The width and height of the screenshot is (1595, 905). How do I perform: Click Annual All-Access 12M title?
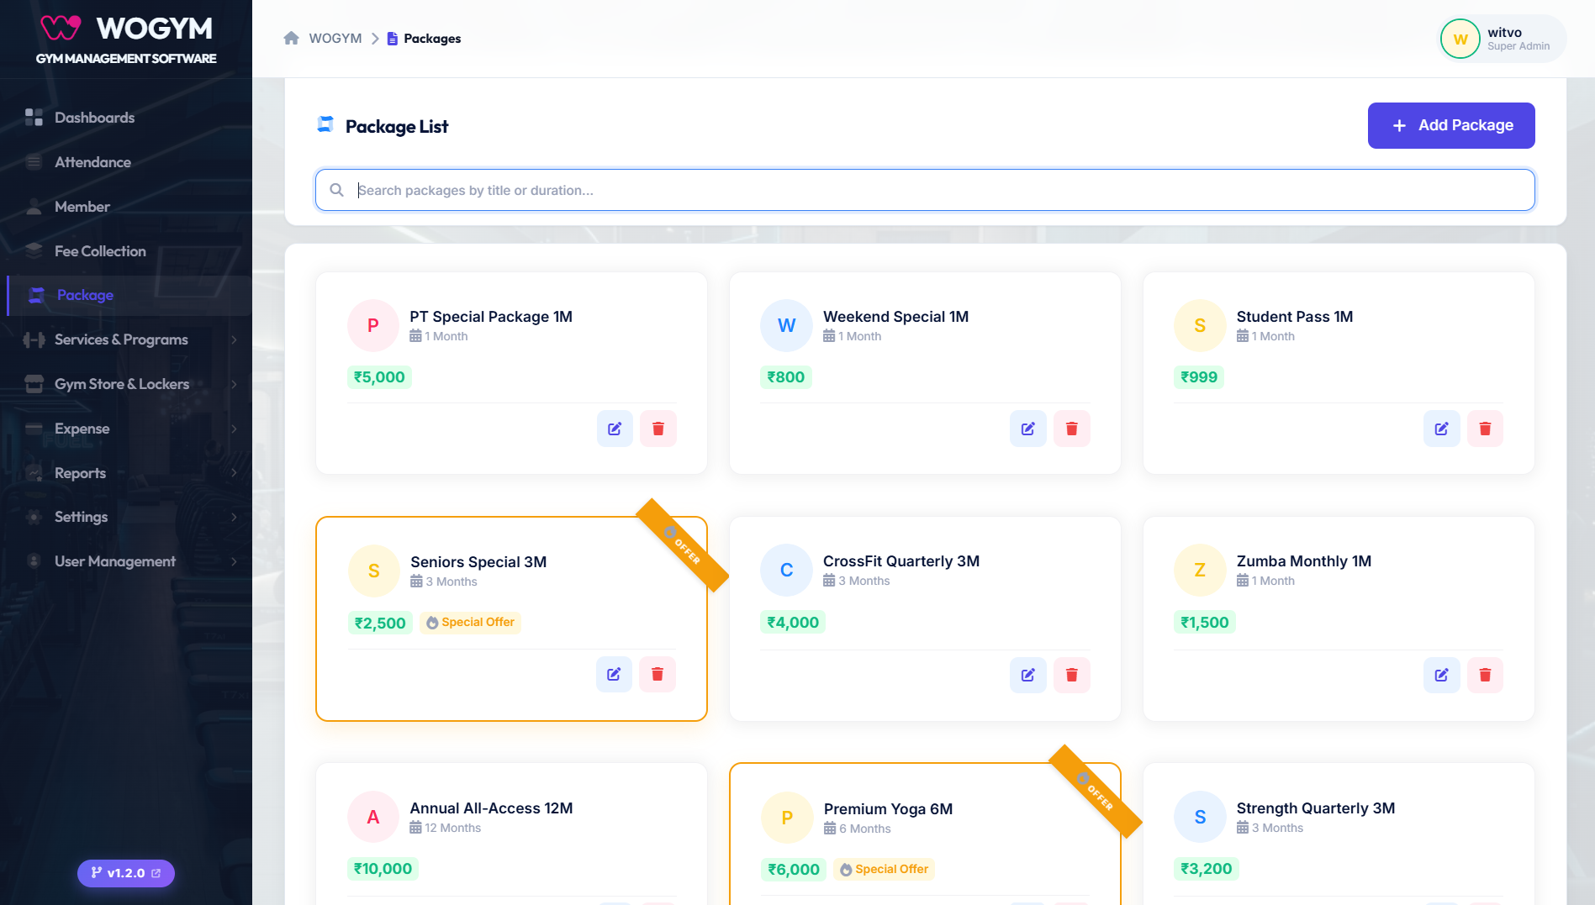tap(491, 808)
